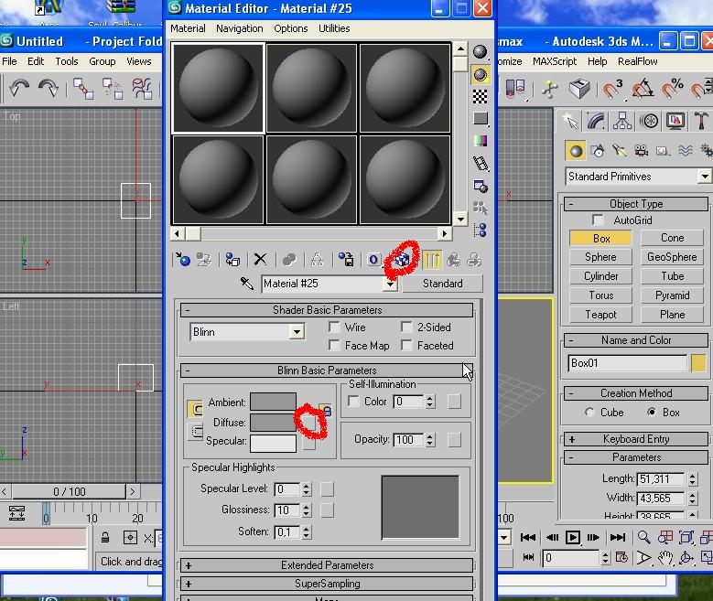
Task: Click Put Material to Scene icon
Action: [x=204, y=260]
